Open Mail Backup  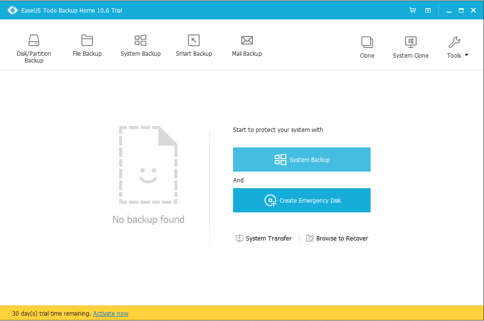click(x=247, y=46)
